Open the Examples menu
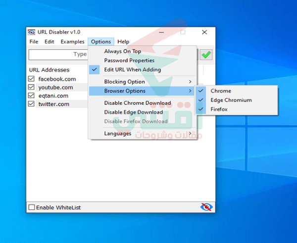 click(72, 42)
